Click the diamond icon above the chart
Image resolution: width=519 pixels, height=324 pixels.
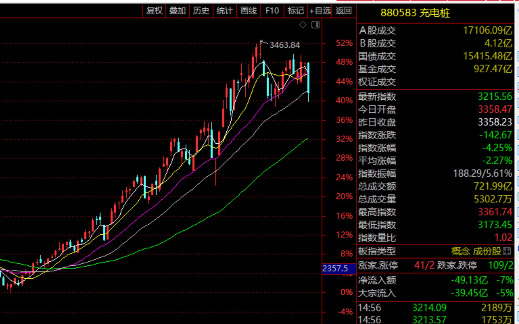(303, 25)
